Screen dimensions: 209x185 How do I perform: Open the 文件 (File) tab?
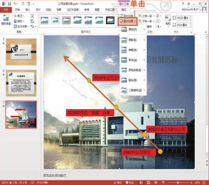(x=6, y=10)
